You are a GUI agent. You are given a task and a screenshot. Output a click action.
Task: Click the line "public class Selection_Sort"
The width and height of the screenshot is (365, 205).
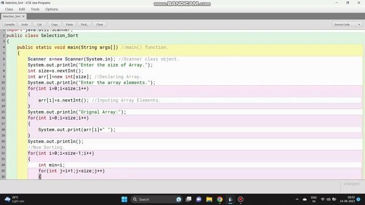(x=42, y=35)
